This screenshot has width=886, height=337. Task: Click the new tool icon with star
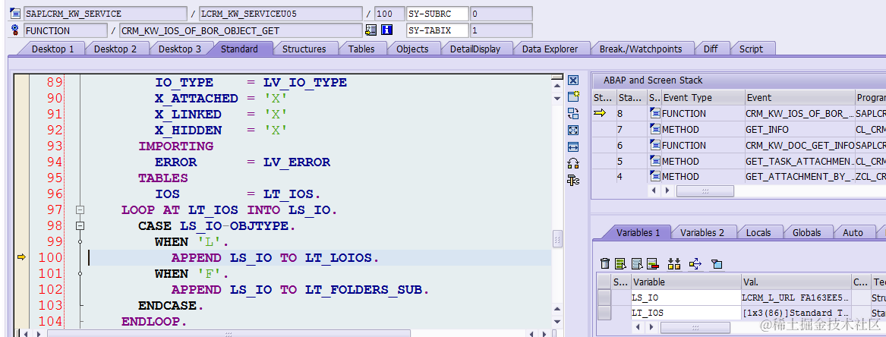[x=573, y=96]
